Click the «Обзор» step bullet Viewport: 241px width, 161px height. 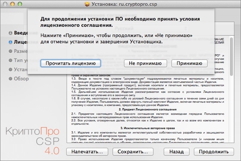(10, 79)
